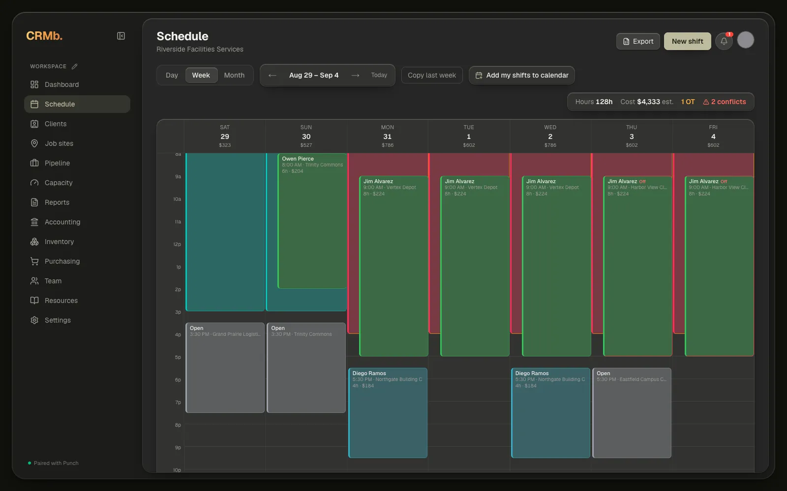Screen dimensions: 787x491
Task: Open Owen Pierce Sunday shift
Action: tap(312, 221)
